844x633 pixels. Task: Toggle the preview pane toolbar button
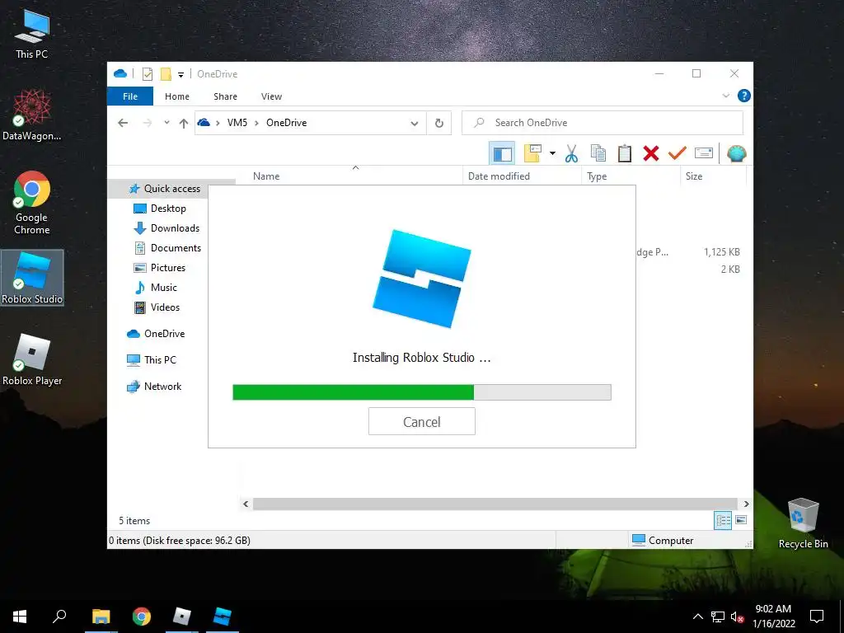502,154
